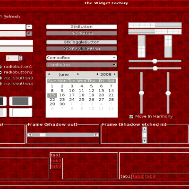Uncheck Move In Harmony checkbox
The height and width of the screenshot is (189, 189).
[x=131, y=117]
